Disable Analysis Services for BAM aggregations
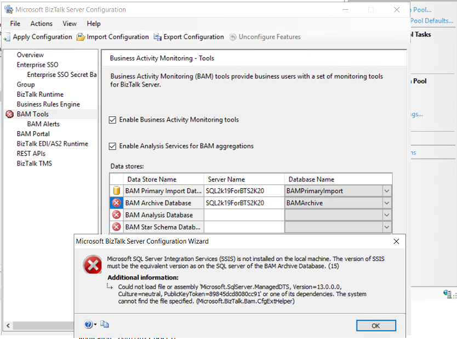The height and width of the screenshot is (339, 457). [x=113, y=146]
